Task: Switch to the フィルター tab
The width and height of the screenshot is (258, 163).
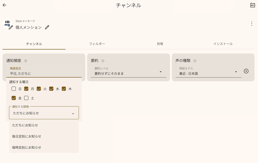Action: [x=97, y=44]
